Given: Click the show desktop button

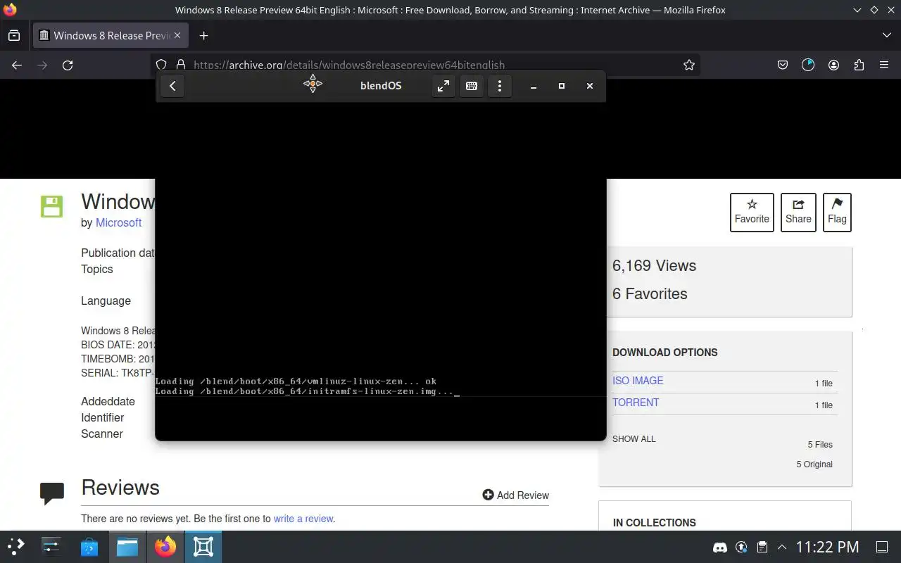Looking at the screenshot, I should coord(882,547).
